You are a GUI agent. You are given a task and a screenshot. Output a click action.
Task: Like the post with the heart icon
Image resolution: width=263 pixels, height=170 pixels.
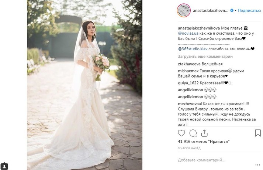pos(181,133)
